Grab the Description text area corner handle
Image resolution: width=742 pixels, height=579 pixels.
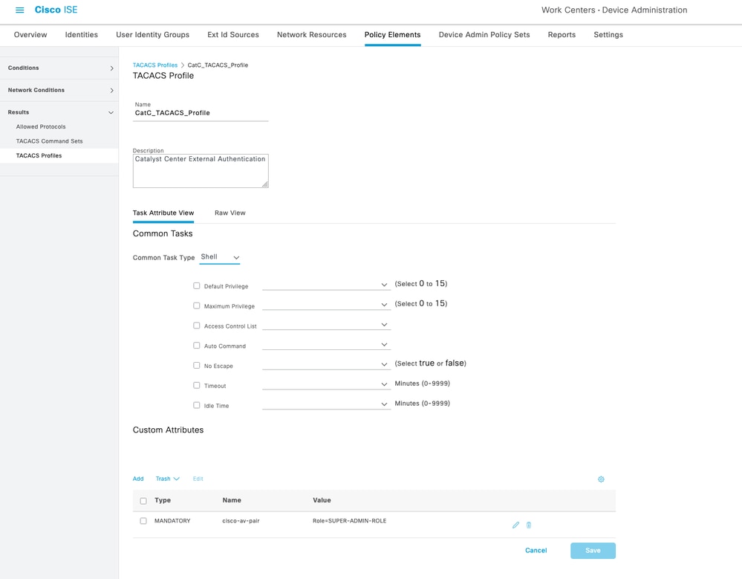pos(265,184)
